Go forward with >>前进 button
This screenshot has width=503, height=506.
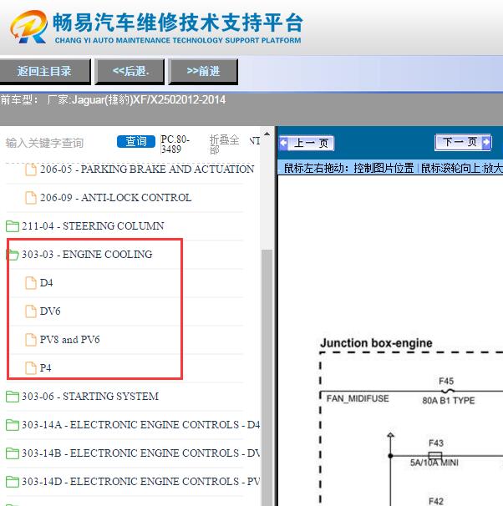pos(203,71)
